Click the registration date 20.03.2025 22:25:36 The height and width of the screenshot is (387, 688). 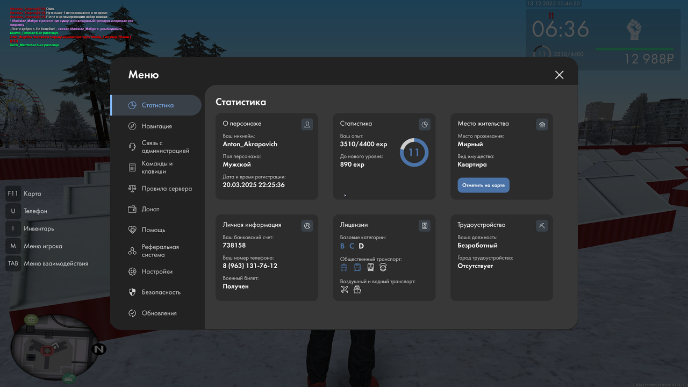[x=254, y=185]
